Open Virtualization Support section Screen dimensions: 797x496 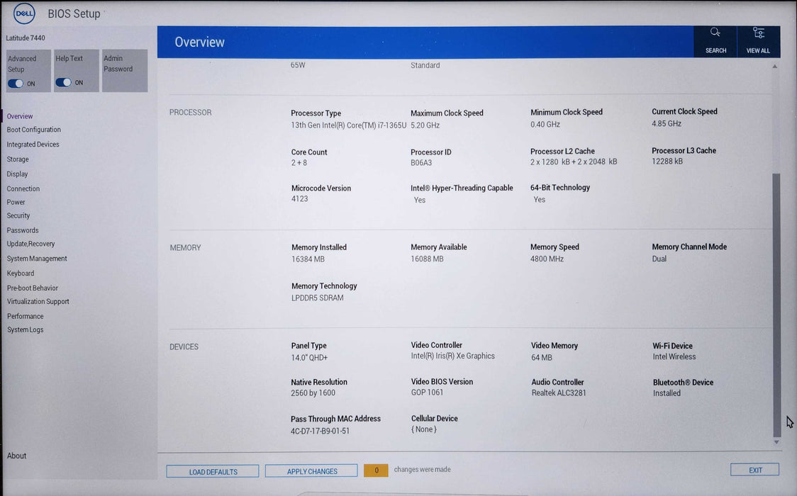point(38,301)
